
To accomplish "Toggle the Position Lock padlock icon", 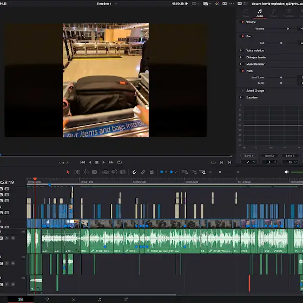I will [151, 172].
